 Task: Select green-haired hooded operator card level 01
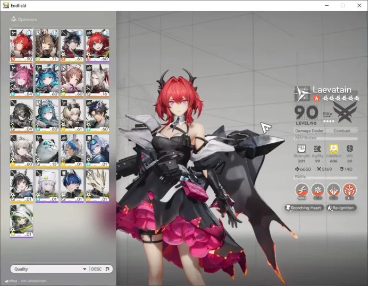coord(21,221)
